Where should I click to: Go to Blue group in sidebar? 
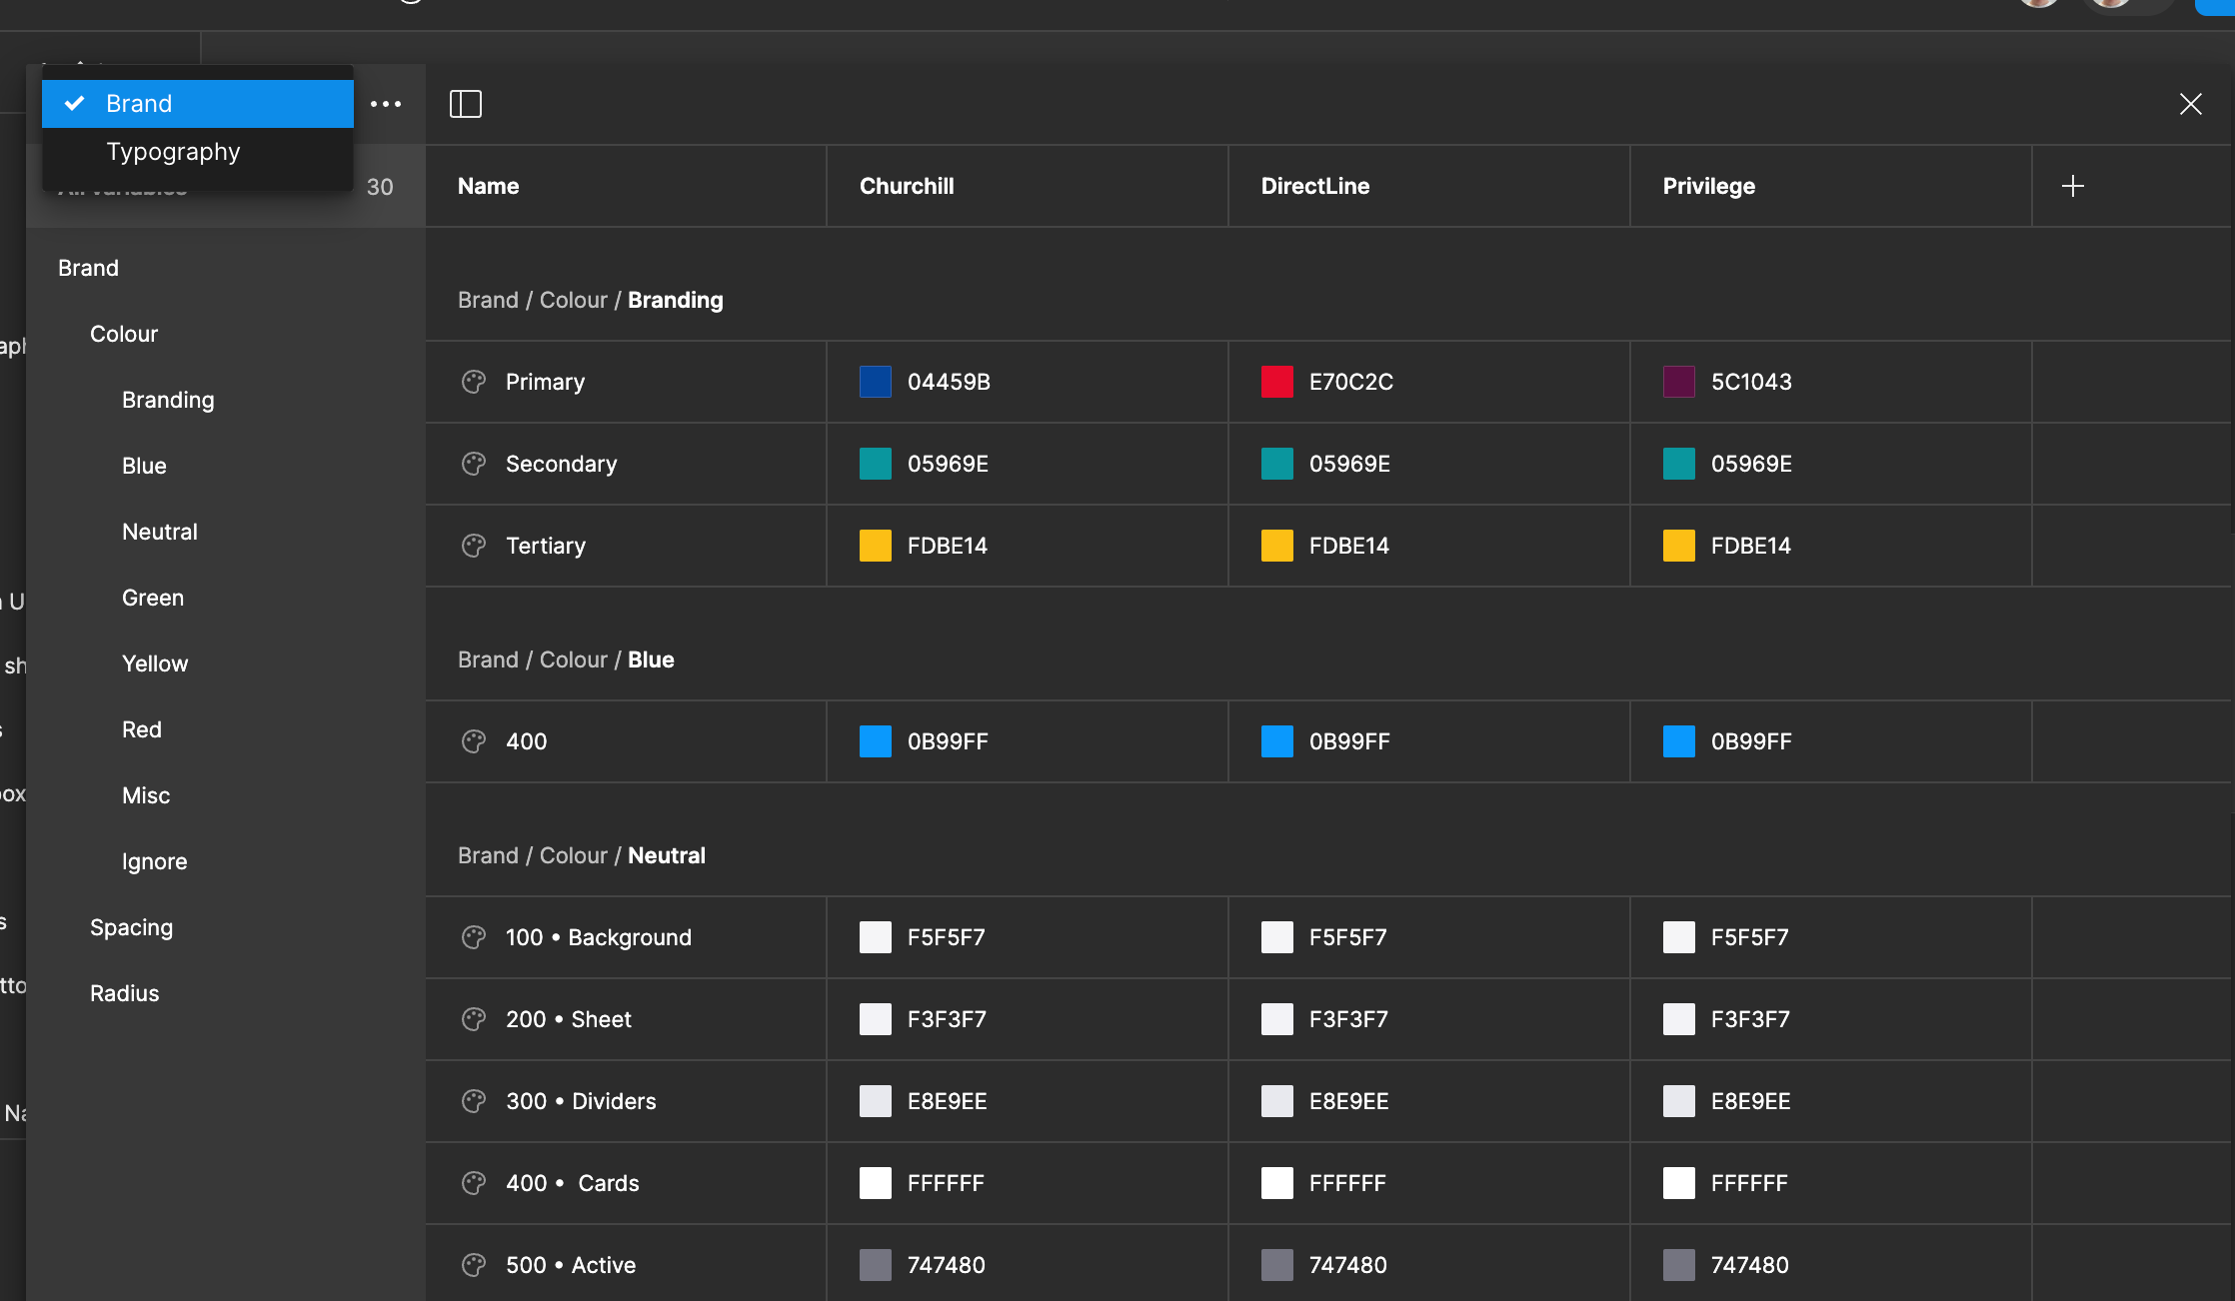144,466
